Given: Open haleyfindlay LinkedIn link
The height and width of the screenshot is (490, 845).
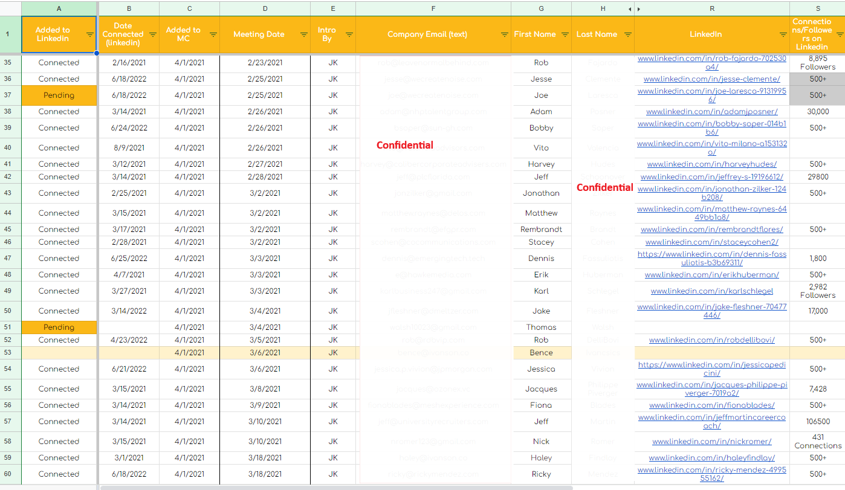Looking at the screenshot, I should tap(712, 458).
